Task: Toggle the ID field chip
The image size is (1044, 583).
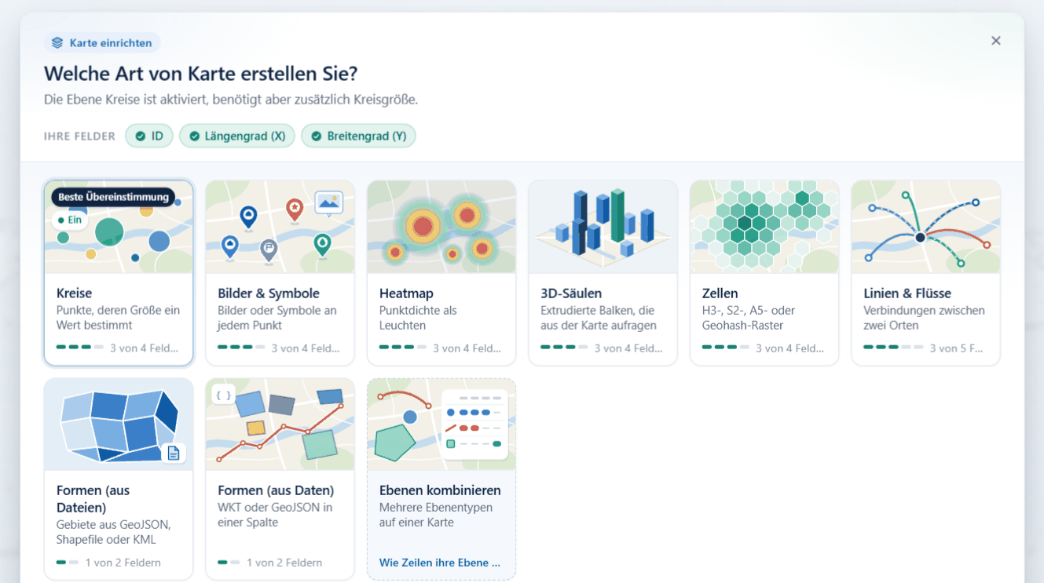Action: 149,136
